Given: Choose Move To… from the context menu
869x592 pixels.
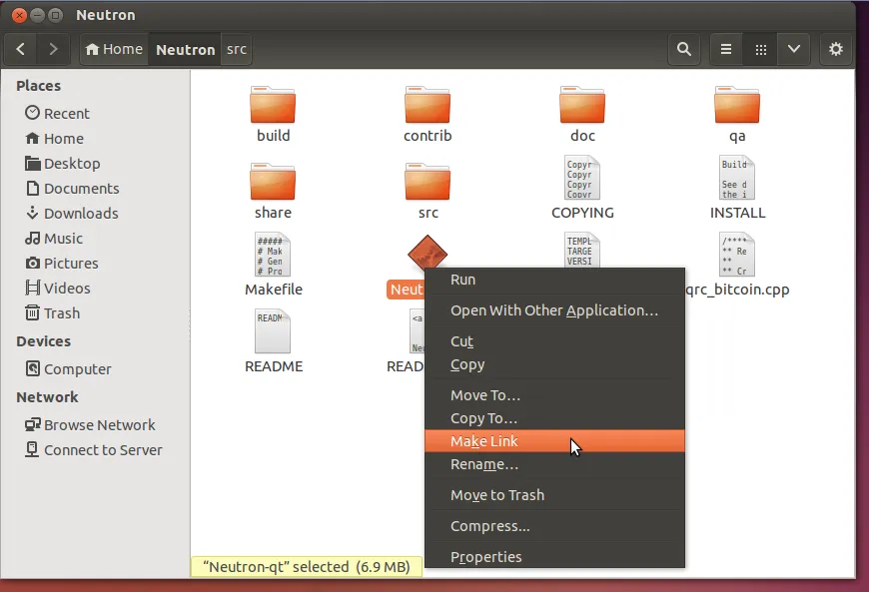Looking at the screenshot, I should [554, 395].
